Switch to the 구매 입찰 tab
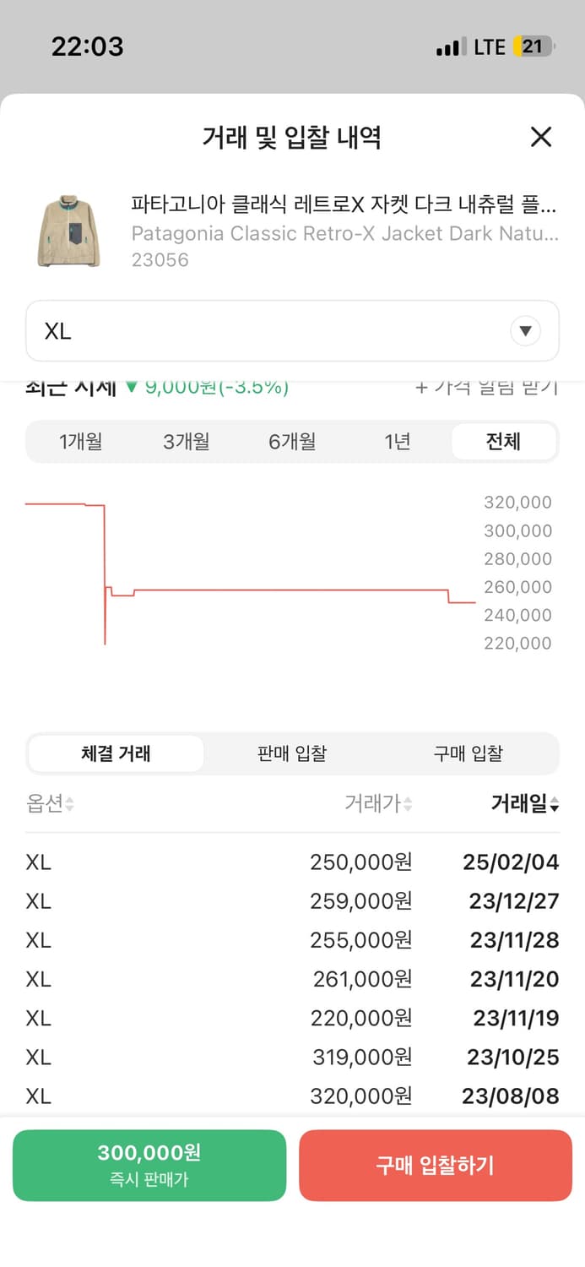Screen dimensions: 585x1267 coord(469,753)
